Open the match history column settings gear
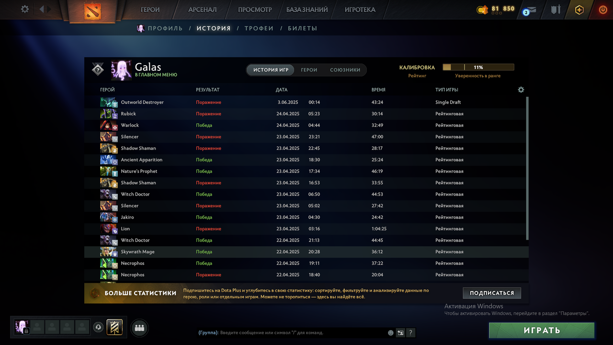The image size is (613, 345). tap(521, 90)
